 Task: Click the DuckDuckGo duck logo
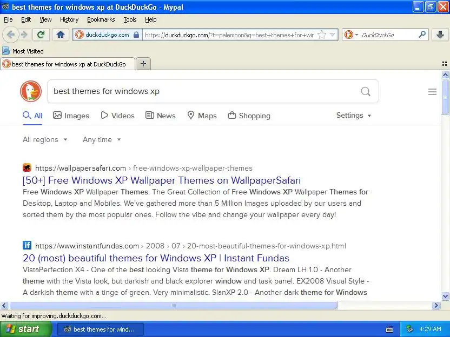pos(31,91)
